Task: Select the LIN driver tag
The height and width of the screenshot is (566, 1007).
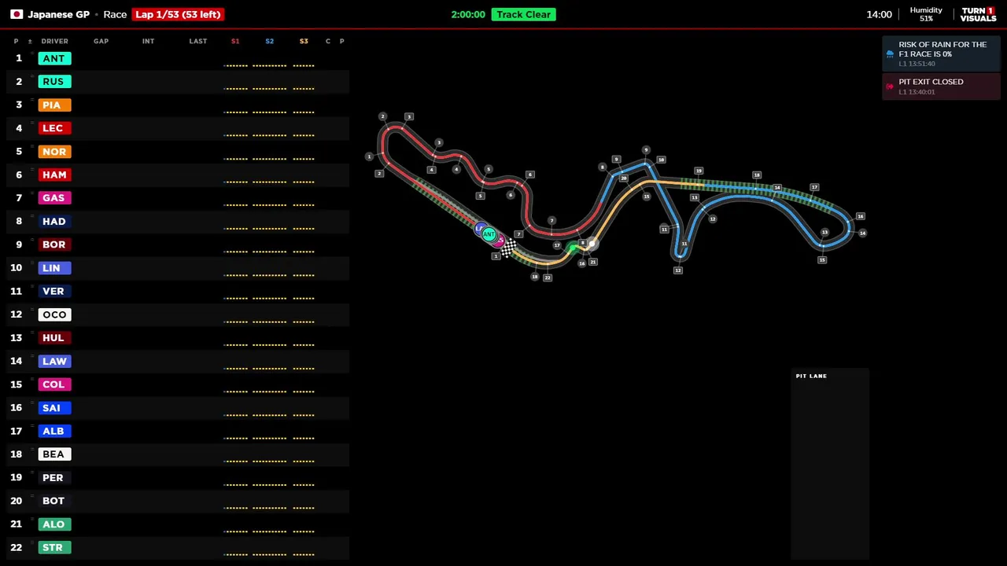Action: pyautogui.click(x=54, y=268)
